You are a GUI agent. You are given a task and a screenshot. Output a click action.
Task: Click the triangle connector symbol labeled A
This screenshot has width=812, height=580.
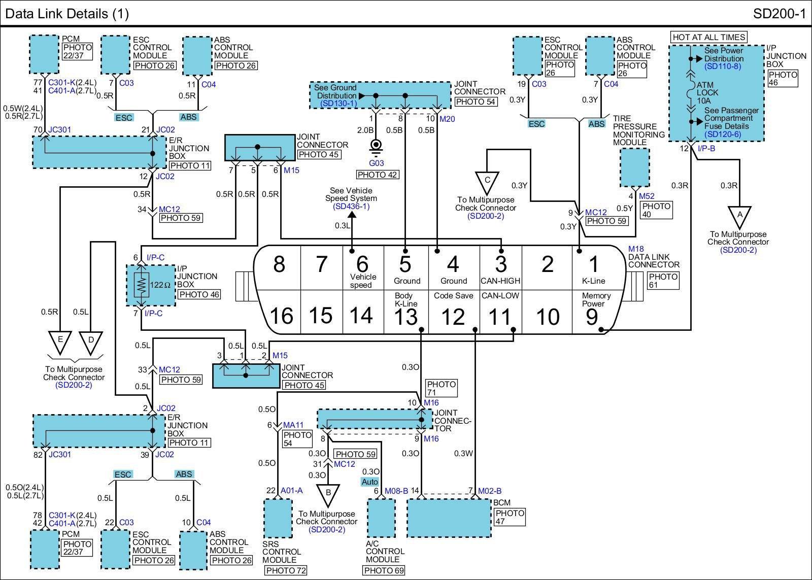(x=739, y=216)
